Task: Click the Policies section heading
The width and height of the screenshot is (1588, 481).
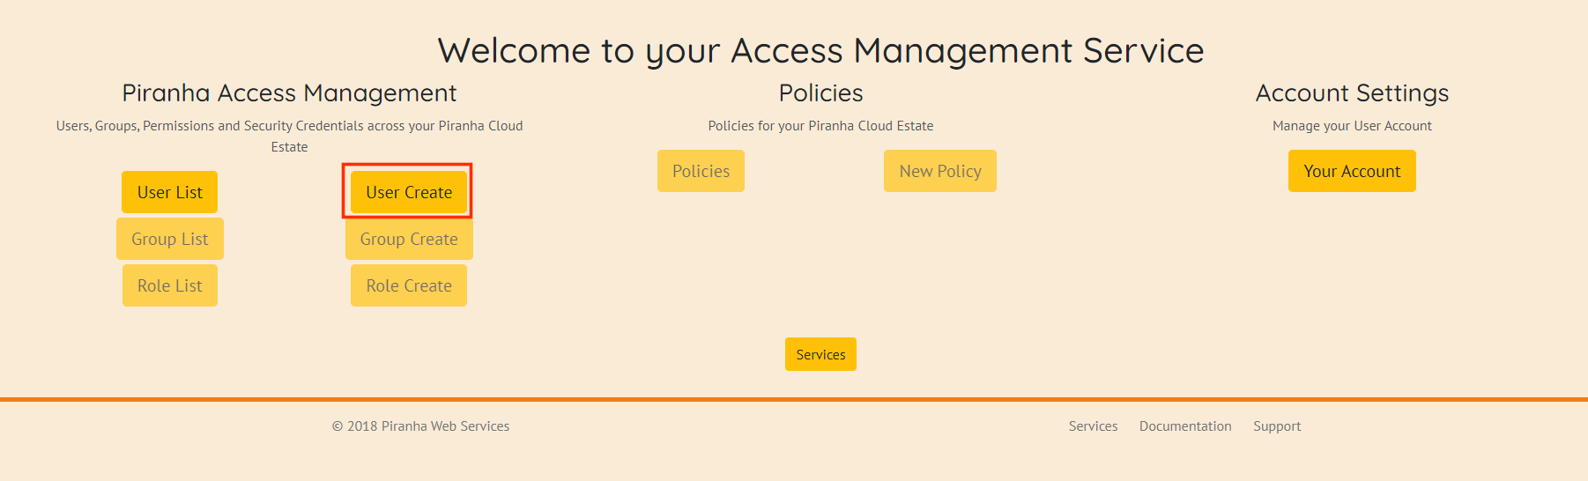Action: [x=820, y=93]
